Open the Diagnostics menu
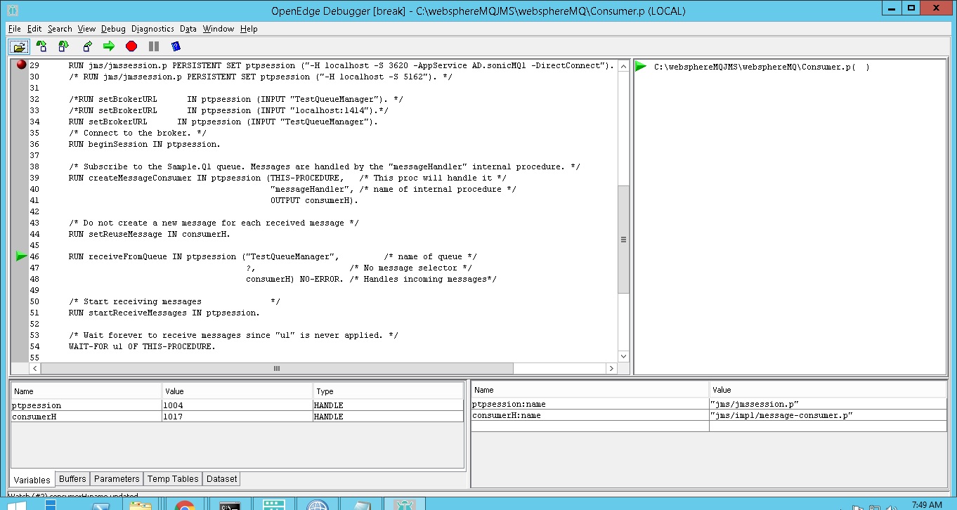Screen dimensions: 957x510 point(152,29)
